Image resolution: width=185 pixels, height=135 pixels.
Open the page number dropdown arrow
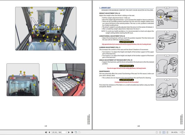pos(66,132)
